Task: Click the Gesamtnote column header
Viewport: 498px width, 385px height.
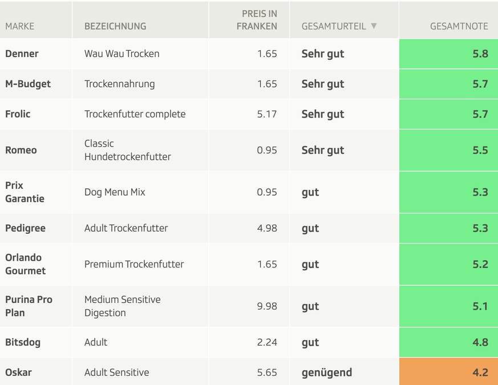Action: point(459,26)
